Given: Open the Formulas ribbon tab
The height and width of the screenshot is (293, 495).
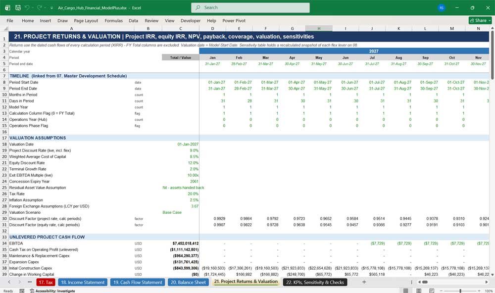Looking at the screenshot, I should click(x=114, y=20).
